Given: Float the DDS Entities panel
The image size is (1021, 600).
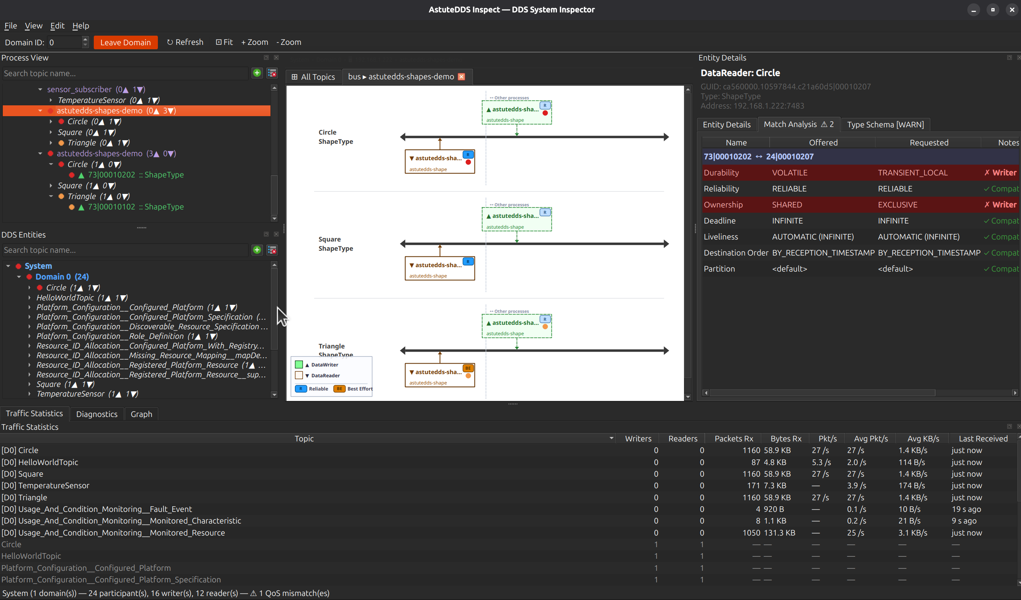Looking at the screenshot, I should click(266, 234).
